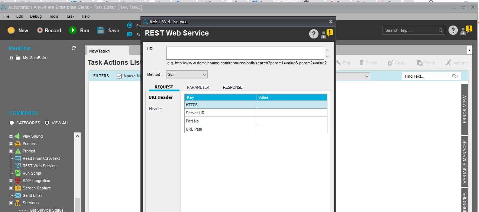479x212 pixels.
Task: Click the Printers command icon
Action: coord(18,144)
